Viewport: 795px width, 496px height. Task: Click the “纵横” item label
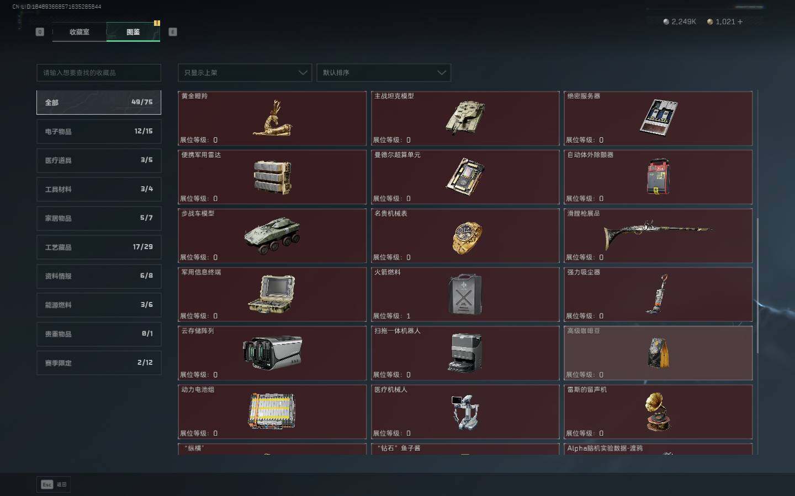pyautogui.click(x=194, y=448)
